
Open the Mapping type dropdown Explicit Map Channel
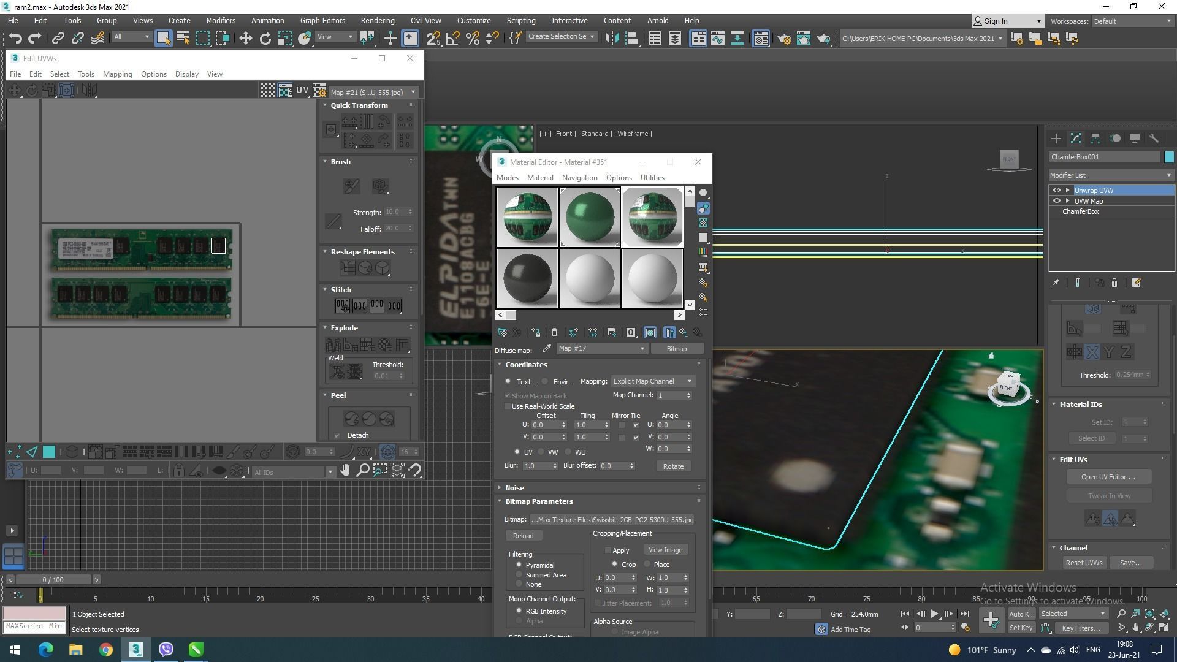pos(652,381)
